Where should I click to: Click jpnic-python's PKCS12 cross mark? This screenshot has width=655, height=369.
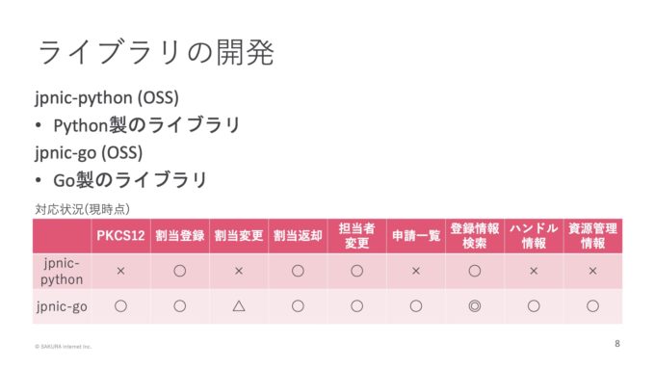click(120, 271)
